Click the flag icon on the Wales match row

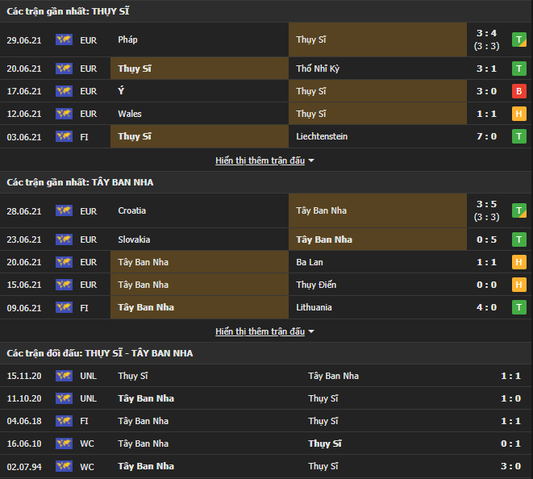click(64, 114)
